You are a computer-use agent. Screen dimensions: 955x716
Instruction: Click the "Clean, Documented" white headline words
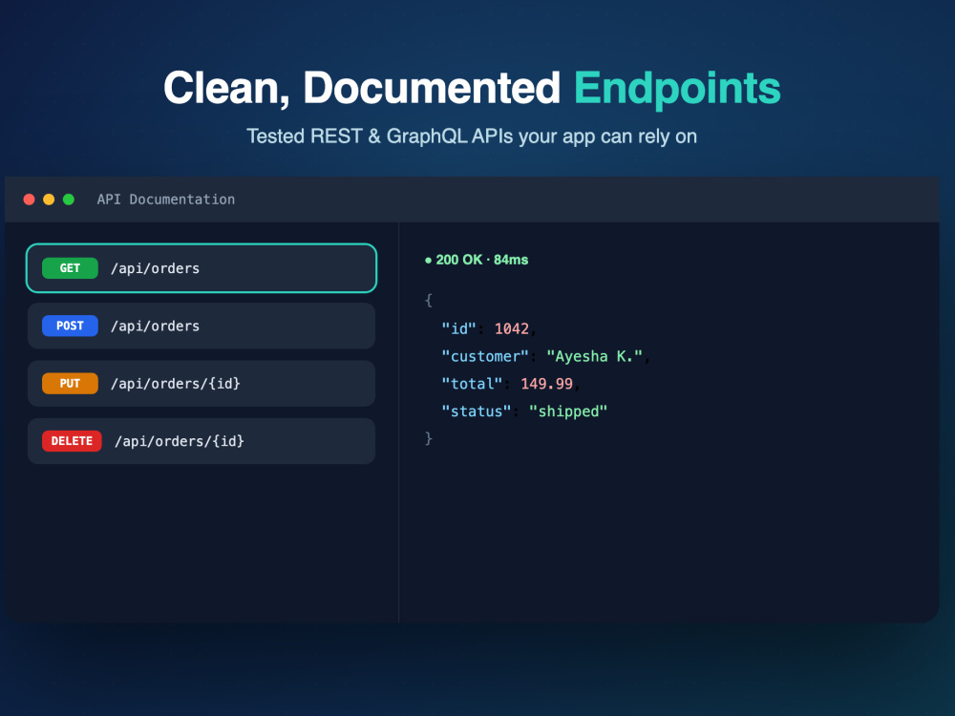362,88
